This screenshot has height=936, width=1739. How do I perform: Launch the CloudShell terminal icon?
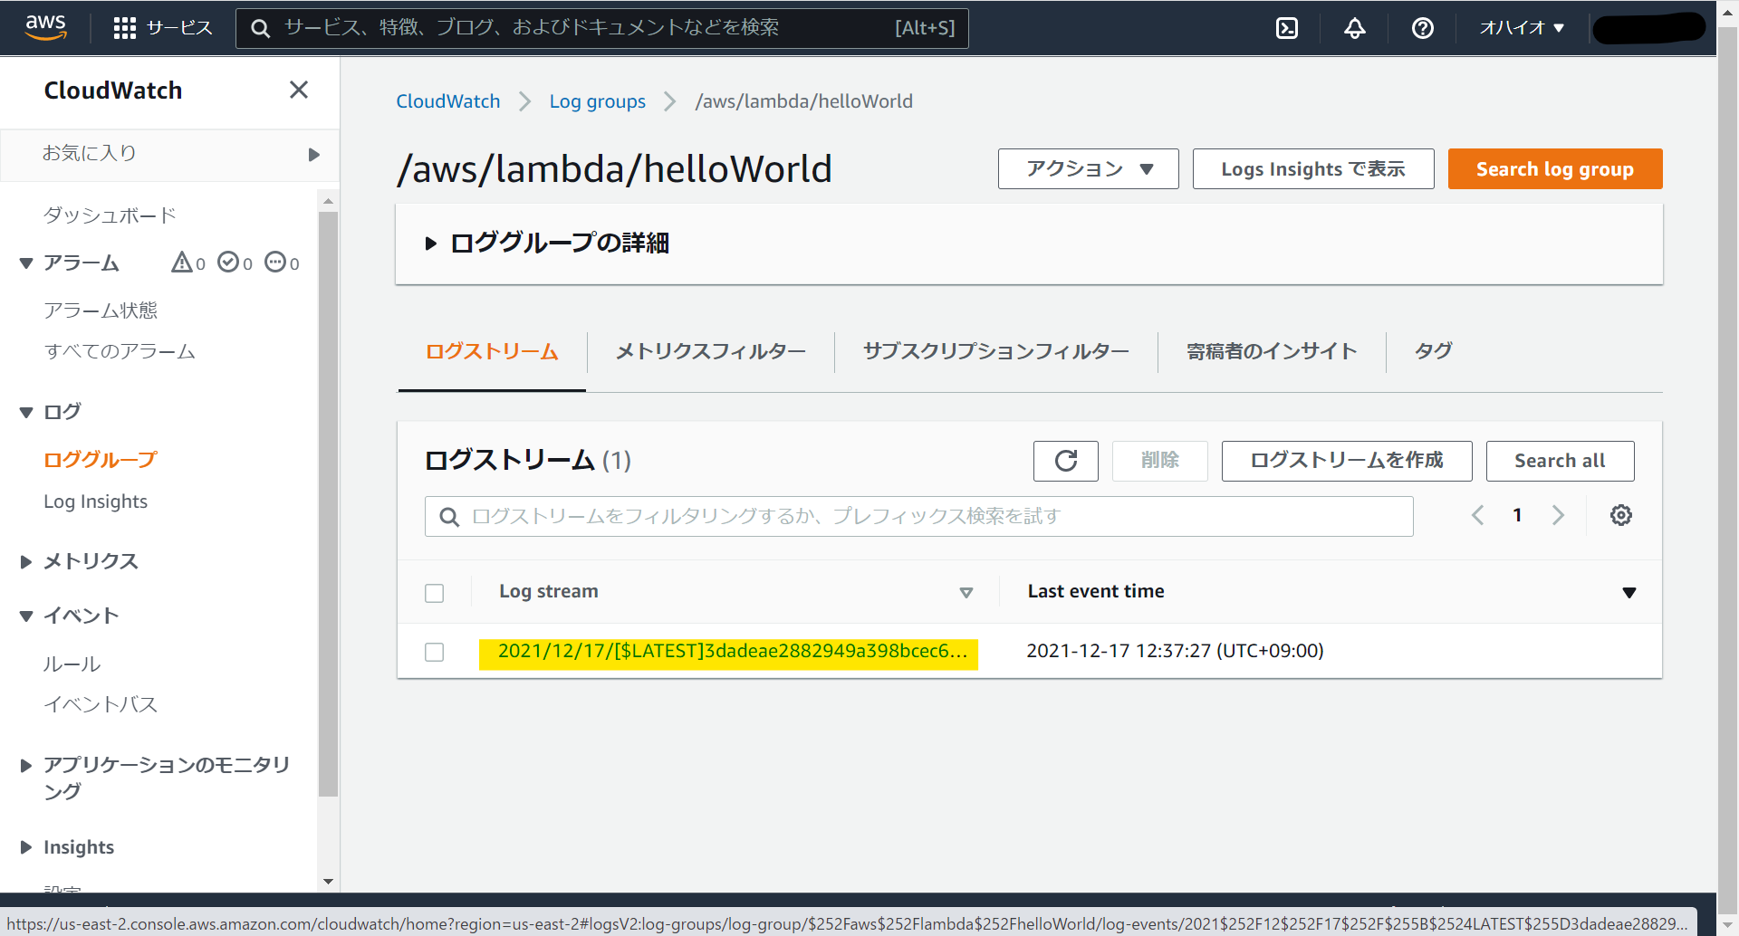click(x=1287, y=28)
